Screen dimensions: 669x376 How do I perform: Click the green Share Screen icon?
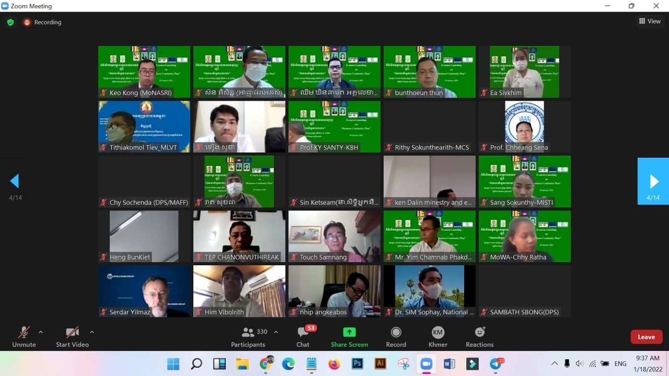point(349,332)
